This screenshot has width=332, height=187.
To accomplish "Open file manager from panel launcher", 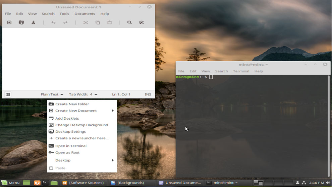I will 54,183.
